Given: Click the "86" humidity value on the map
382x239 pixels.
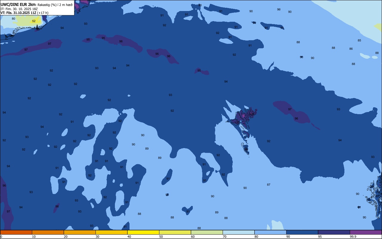Looking at the screenshot, I should [x=351, y=49].
